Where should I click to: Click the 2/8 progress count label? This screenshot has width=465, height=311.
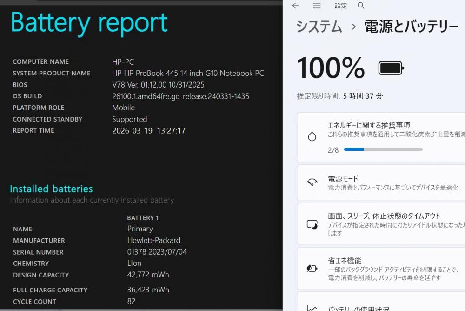(x=333, y=150)
